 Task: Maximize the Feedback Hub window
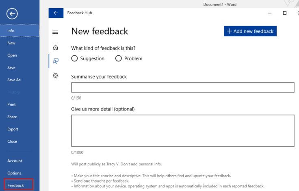[x=285, y=13]
